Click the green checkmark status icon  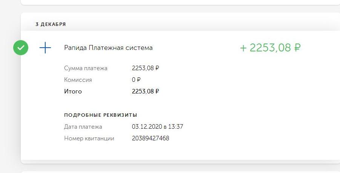(21, 48)
